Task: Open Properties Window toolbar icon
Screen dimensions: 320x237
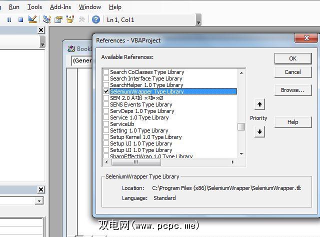Action: [x=58, y=20]
